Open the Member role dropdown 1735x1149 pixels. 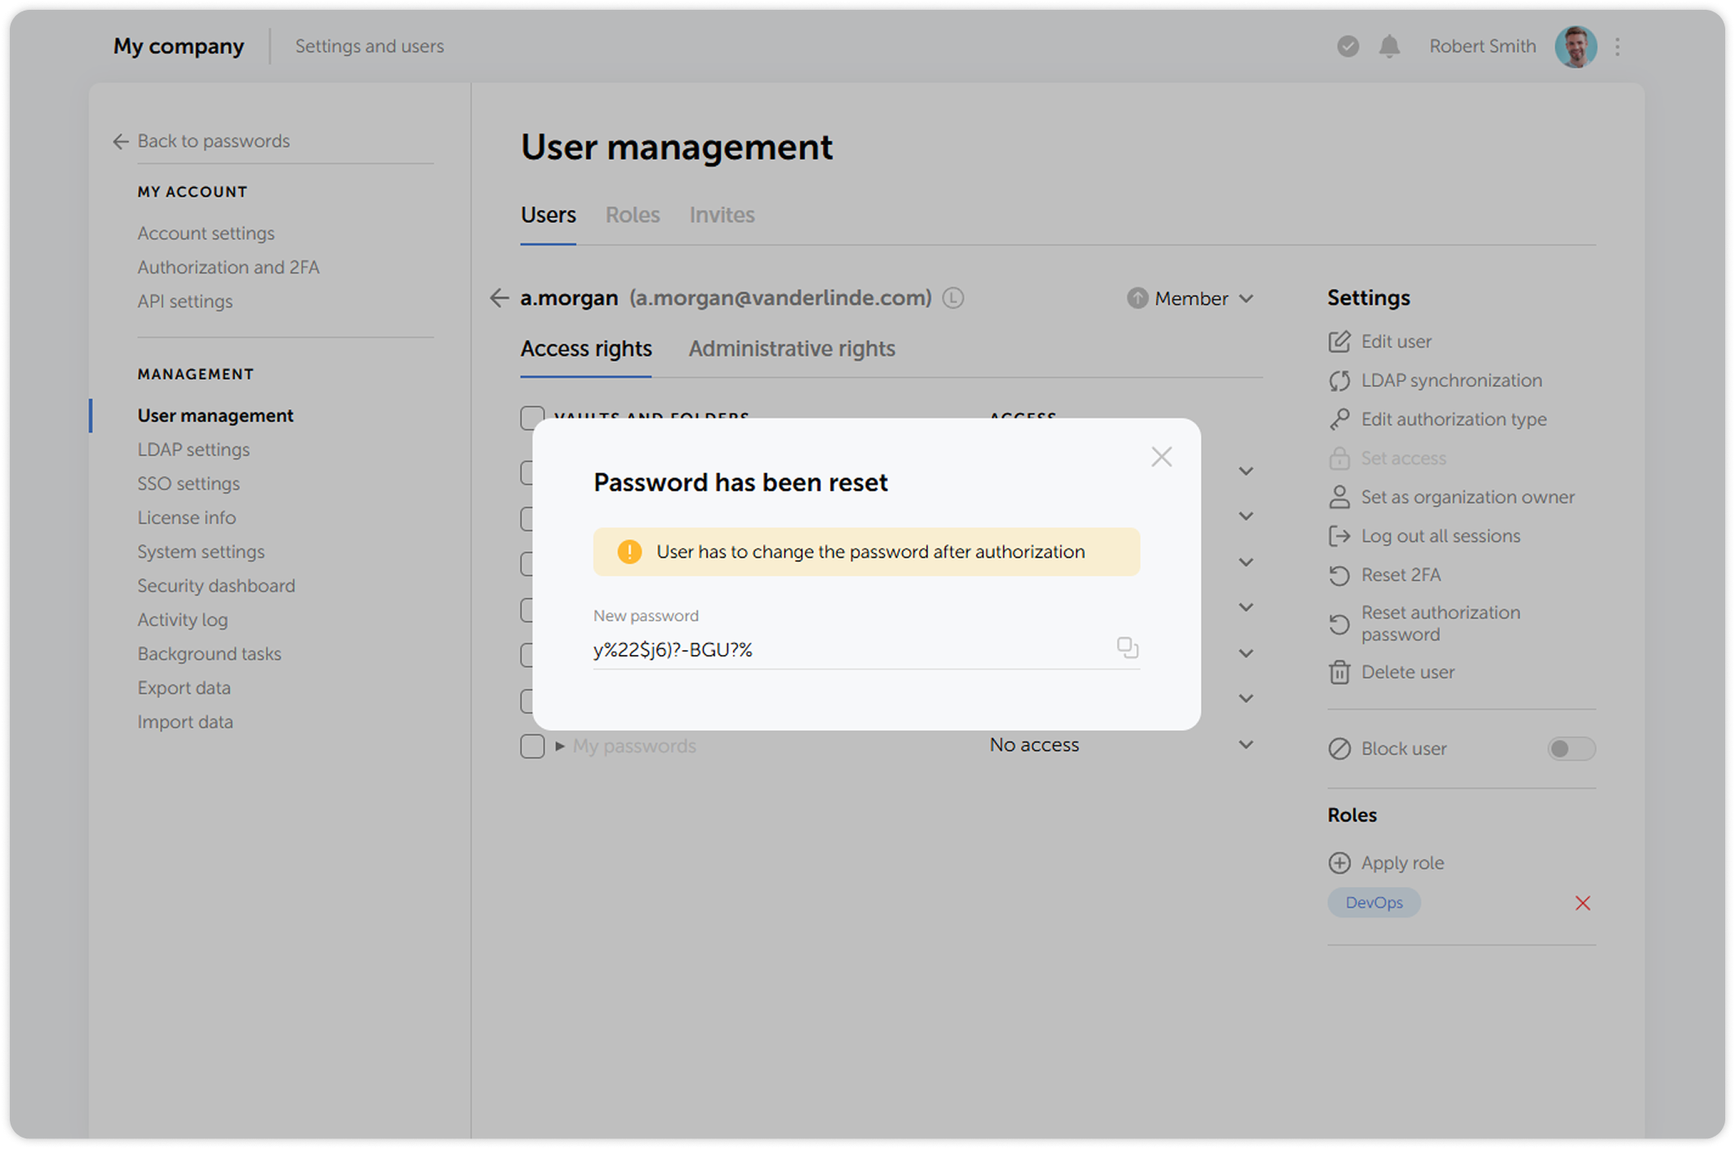point(1190,298)
